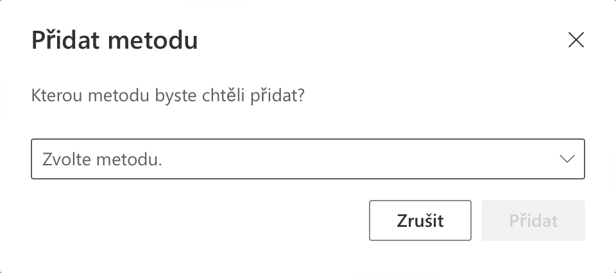Choose Zrušit to abort the dialog
616x273 pixels.
(x=420, y=220)
